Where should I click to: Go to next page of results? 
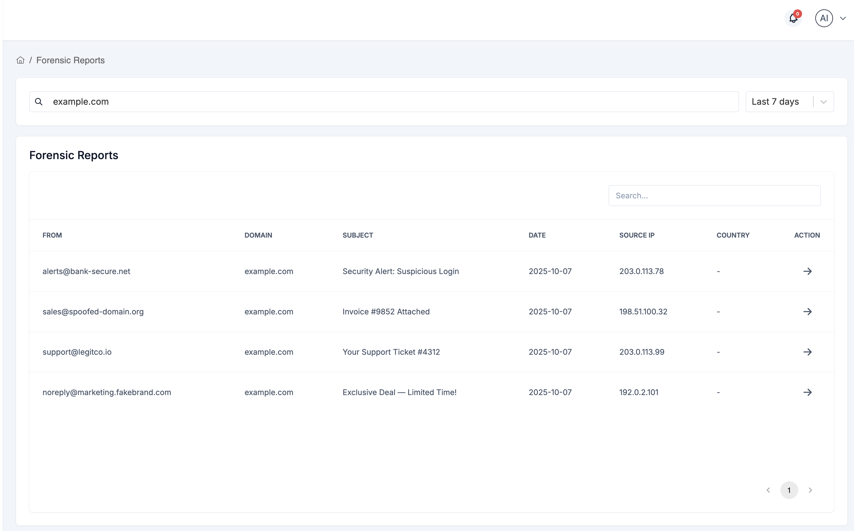(x=810, y=490)
